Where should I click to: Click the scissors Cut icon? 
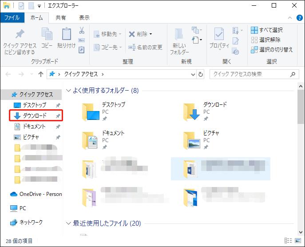pos(82,30)
